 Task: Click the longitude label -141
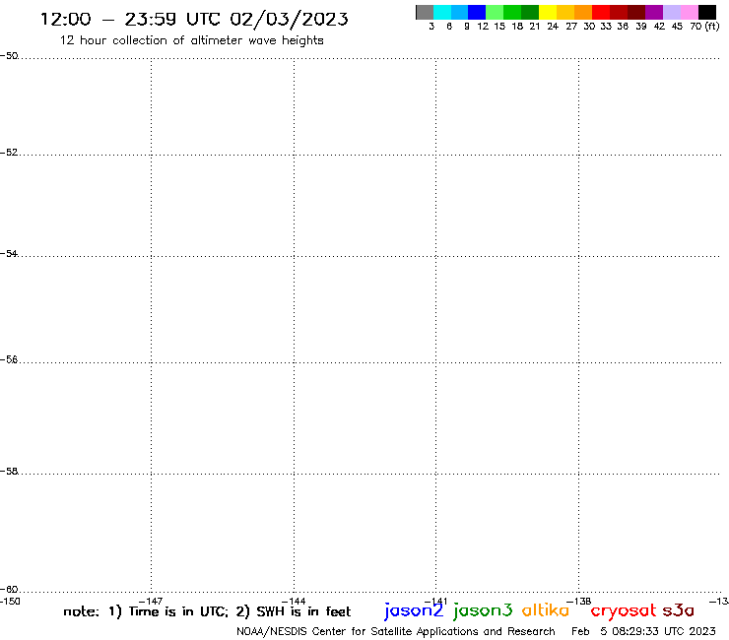[435, 602]
